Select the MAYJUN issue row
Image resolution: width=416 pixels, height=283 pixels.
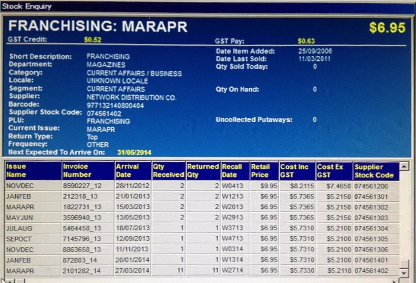click(x=32, y=218)
